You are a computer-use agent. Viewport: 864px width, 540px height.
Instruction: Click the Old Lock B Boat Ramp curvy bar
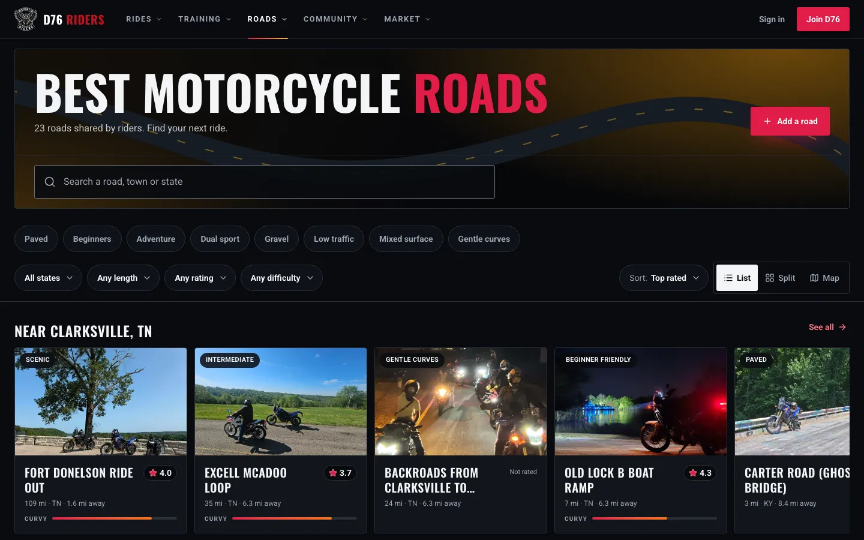(655, 518)
